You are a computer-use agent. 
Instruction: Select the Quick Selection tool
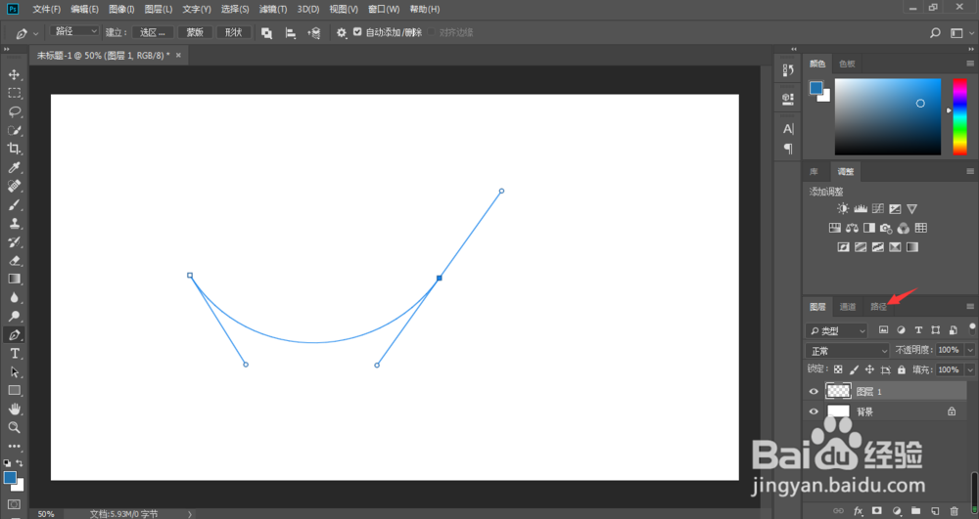click(x=15, y=130)
